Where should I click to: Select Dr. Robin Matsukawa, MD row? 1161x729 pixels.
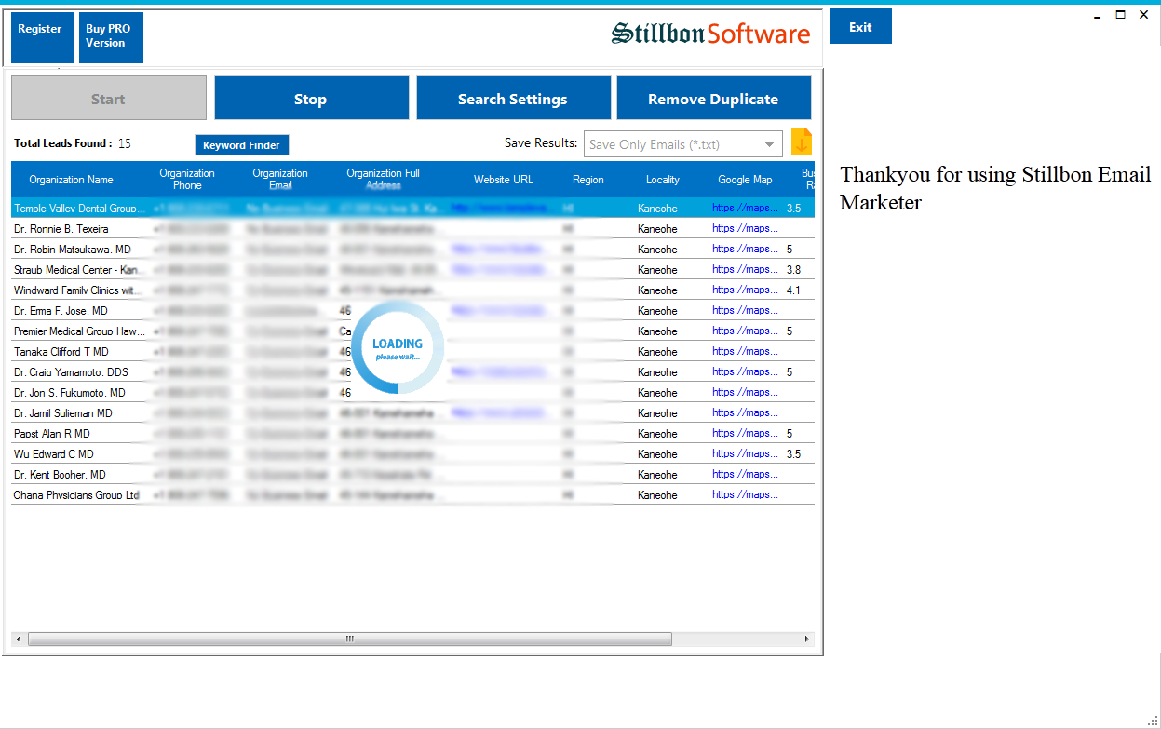(412, 250)
